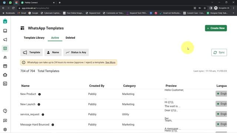
Task: Open the service_request template row
Action: tap(124, 114)
